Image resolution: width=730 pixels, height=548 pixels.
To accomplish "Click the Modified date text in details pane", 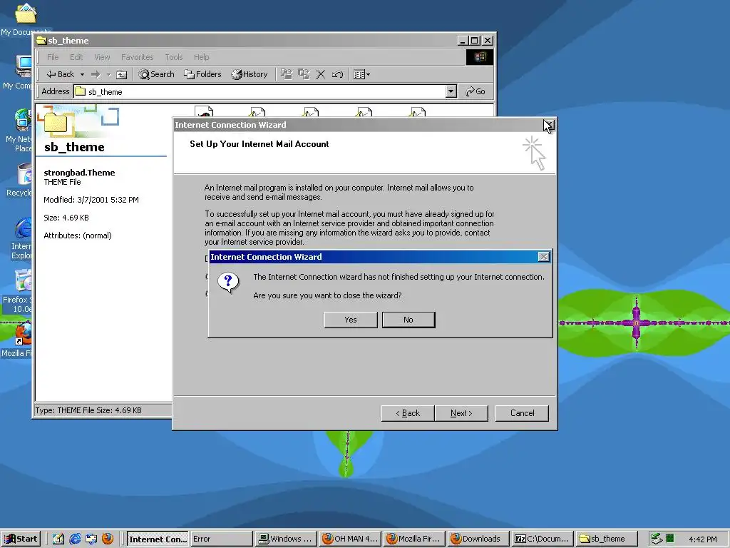I will 91,200.
